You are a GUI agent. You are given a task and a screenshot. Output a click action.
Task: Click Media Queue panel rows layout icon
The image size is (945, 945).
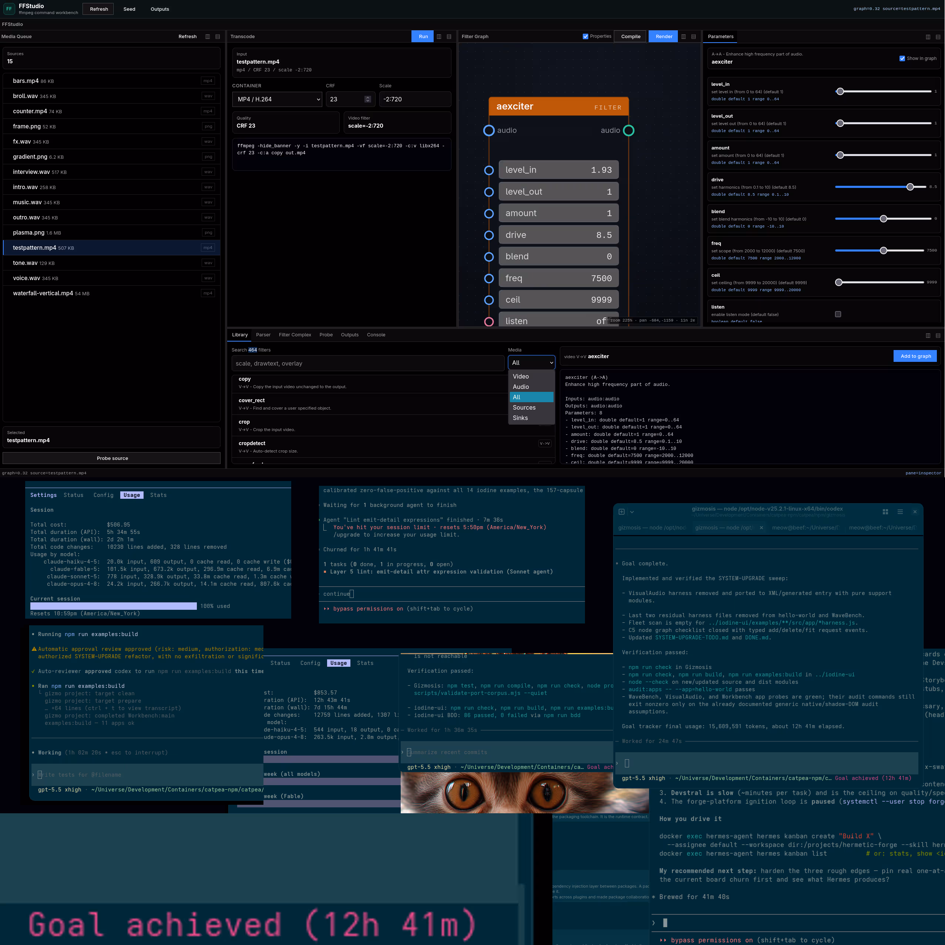tap(218, 37)
